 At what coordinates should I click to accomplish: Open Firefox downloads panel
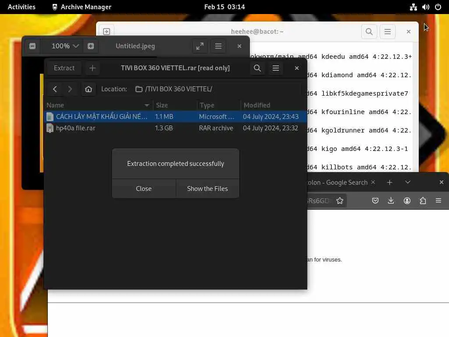(391, 201)
